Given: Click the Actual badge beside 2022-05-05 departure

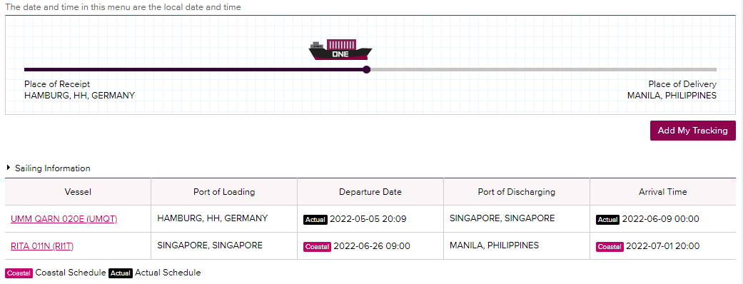Looking at the screenshot, I should click(315, 220).
